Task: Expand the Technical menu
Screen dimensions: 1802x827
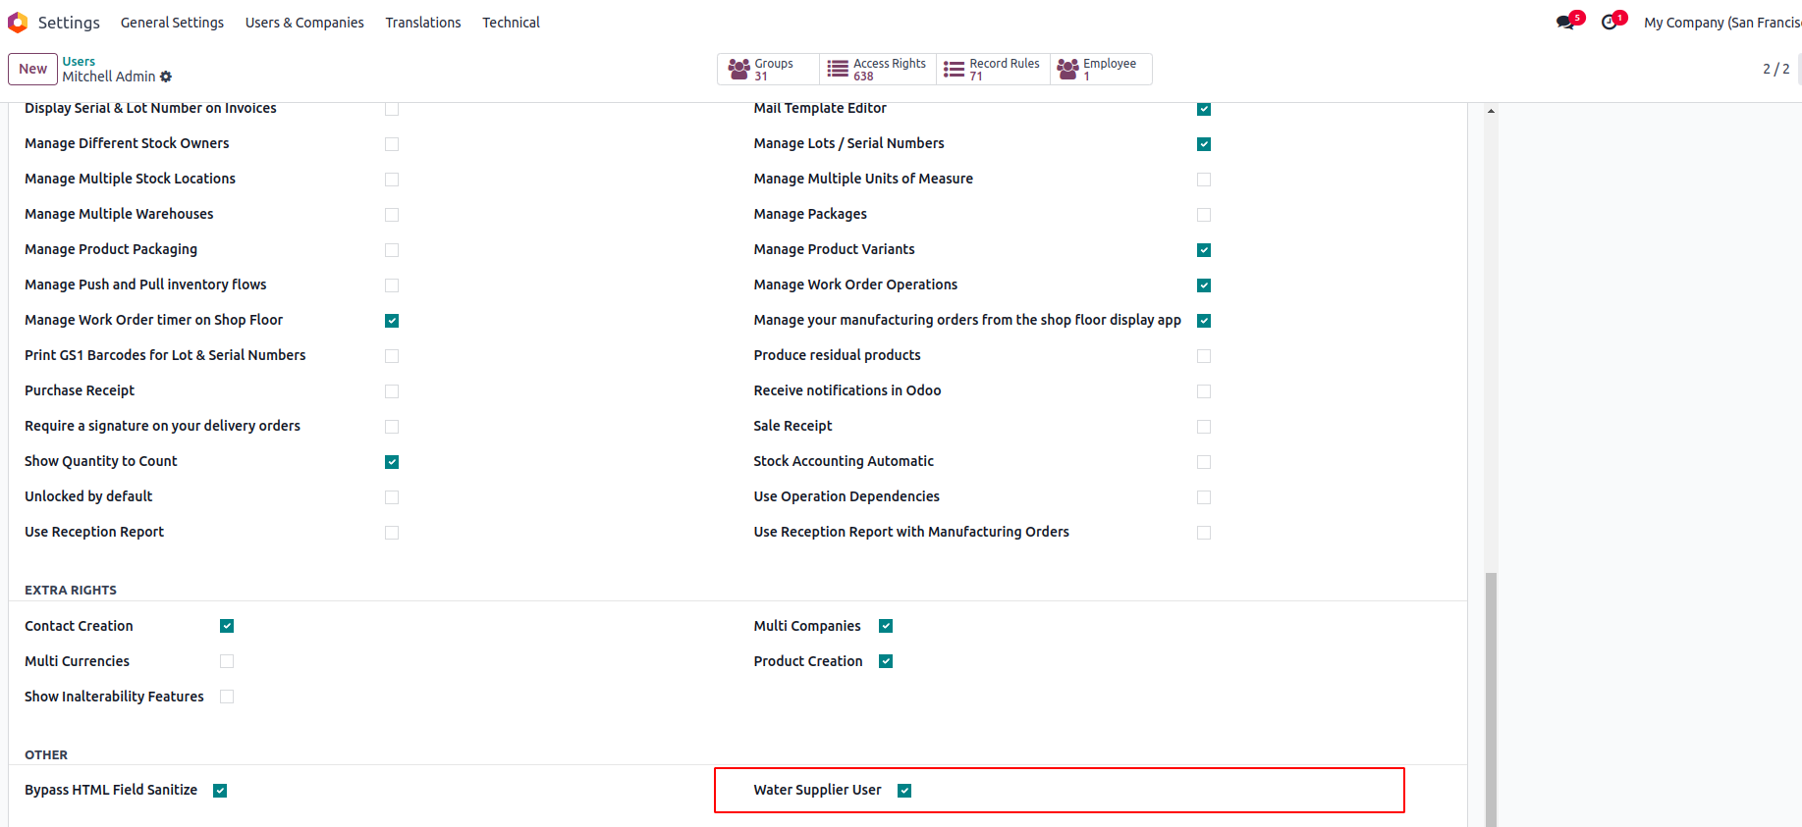Action: 511,23
